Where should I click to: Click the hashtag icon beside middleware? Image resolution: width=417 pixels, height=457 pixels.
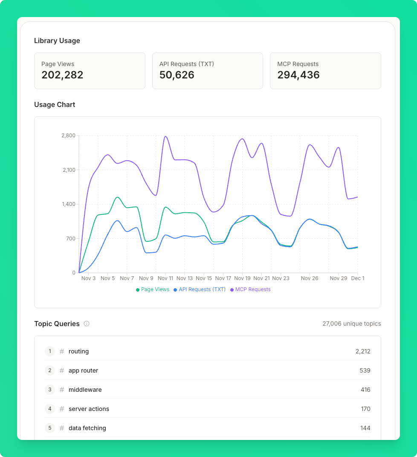click(62, 390)
